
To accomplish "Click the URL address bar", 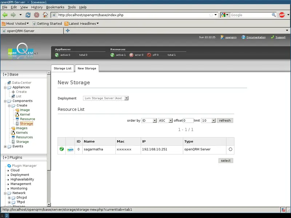I will [x=133, y=15].
